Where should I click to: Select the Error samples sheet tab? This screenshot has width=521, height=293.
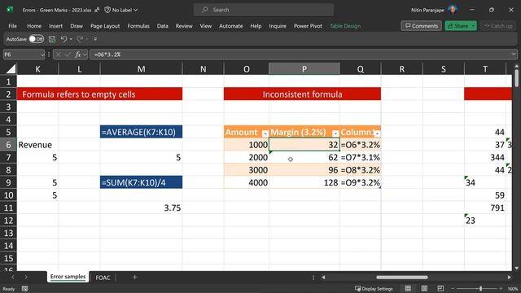68,277
